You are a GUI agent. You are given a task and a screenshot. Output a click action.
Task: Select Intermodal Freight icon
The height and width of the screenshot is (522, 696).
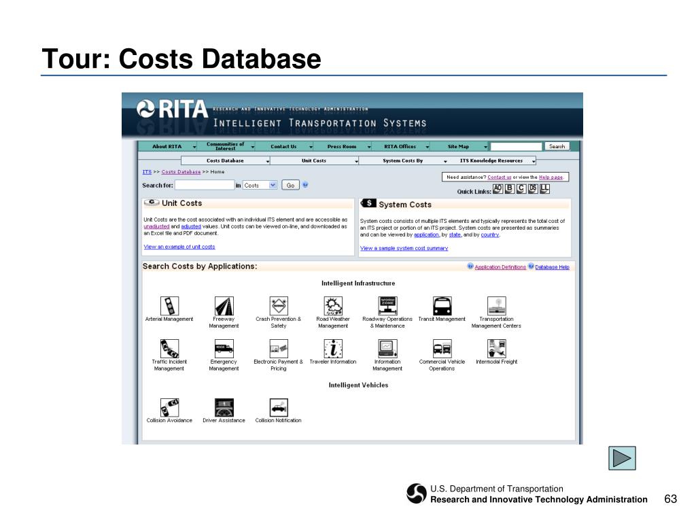pos(496,349)
